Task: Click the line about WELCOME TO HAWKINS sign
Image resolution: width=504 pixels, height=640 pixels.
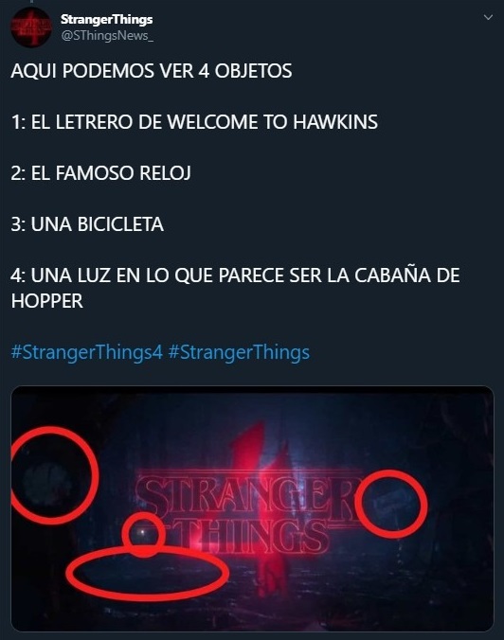Action: point(194,122)
